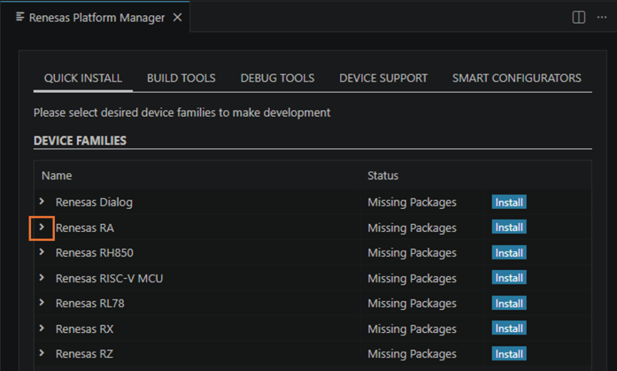Click Install in the Renesas RL78 row
The height and width of the screenshot is (371, 617).
coord(509,304)
